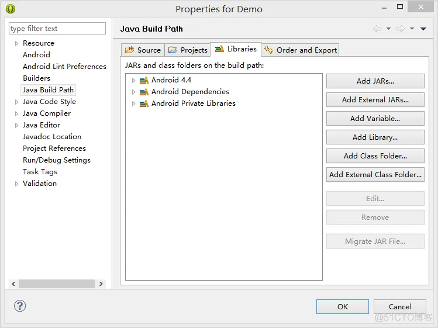Viewport: 438px width, 328px height.
Task: Click the Android Dependencies library icon
Action: coord(144,92)
